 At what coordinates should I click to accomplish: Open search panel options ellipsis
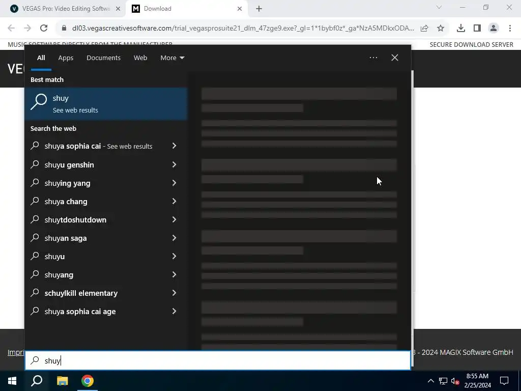(373, 58)
